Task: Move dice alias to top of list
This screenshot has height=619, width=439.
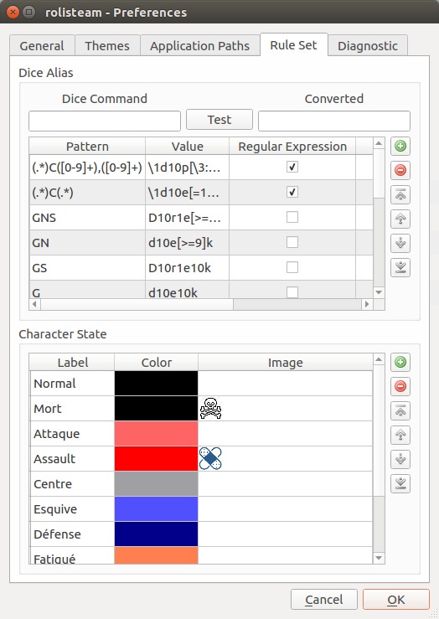Action: coord(400,194)
